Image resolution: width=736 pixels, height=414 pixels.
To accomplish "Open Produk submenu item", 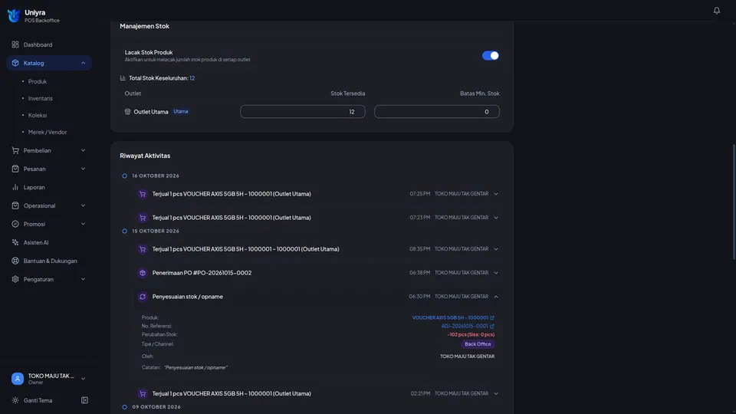I will pyautogui.click(x=37, y=81).
